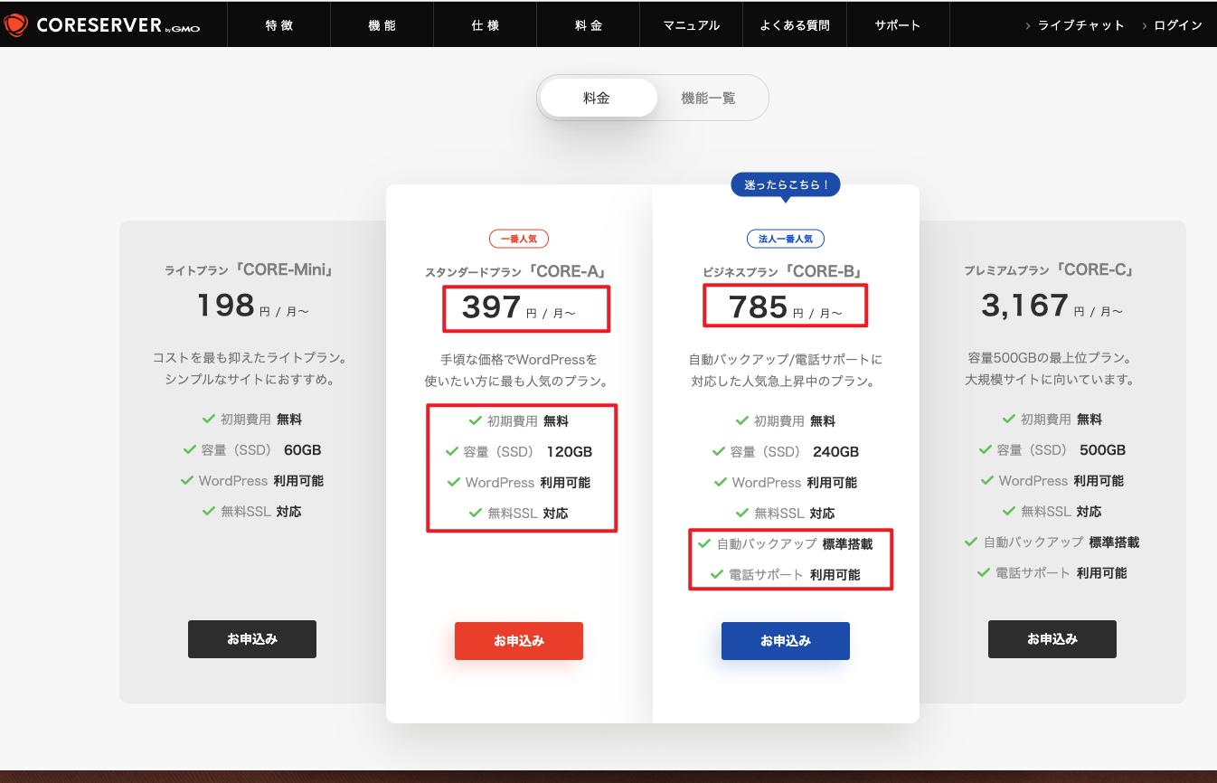Select the 料金 tab in the pill switcher

tap(599, 98)
